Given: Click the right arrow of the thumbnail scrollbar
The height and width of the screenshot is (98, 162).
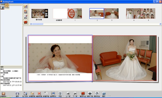Looking at the screenshot, I should [160, 24].
